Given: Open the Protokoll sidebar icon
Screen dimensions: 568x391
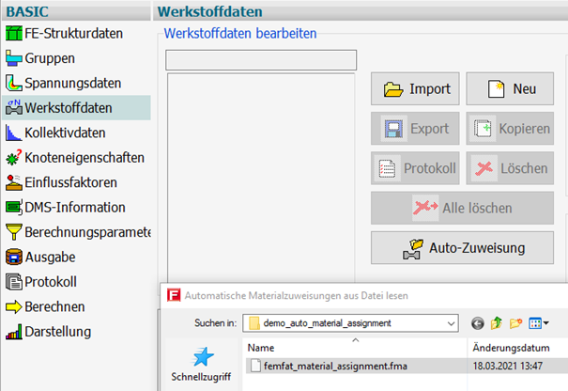Looking at the screenshot, I should [x=14, y=282].
